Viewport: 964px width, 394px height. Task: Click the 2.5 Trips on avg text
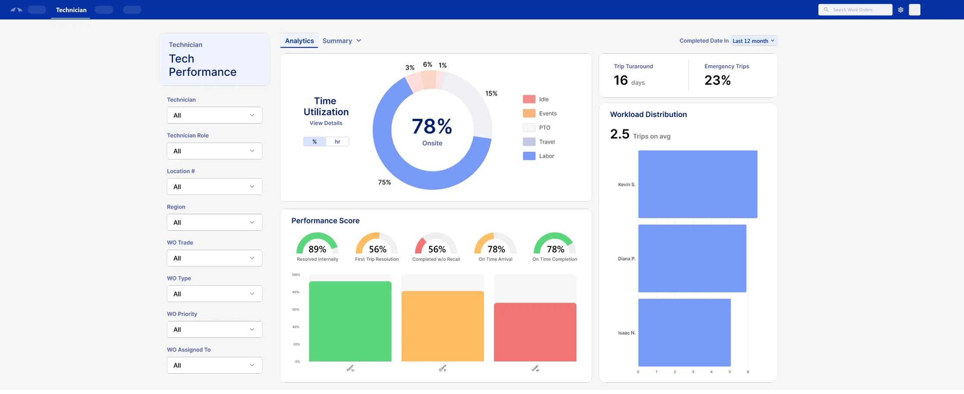point(640,134)
